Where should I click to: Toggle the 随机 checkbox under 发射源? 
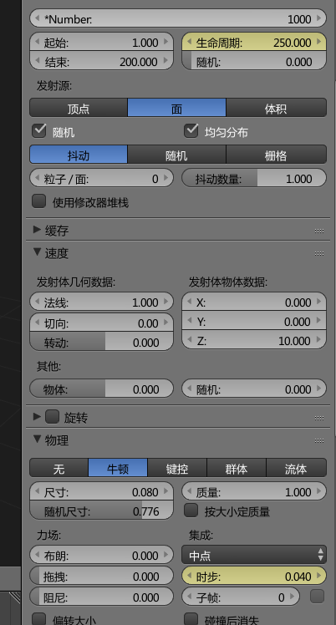39,131
